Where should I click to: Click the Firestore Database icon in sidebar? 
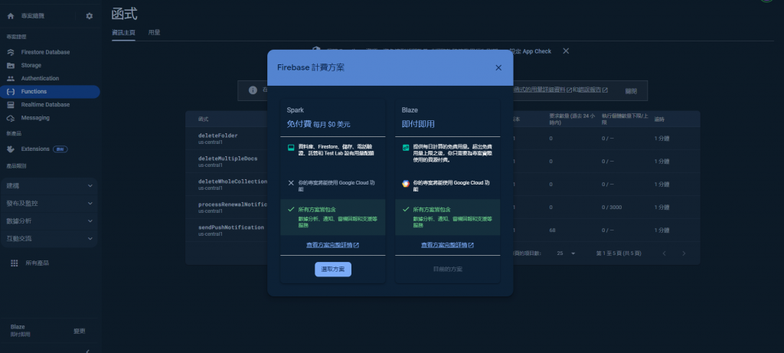click(11, 52)
